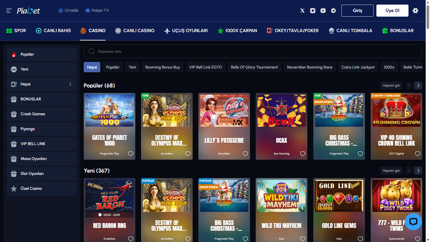Open Piabet's Instagram page via its icon

[312, 10]
